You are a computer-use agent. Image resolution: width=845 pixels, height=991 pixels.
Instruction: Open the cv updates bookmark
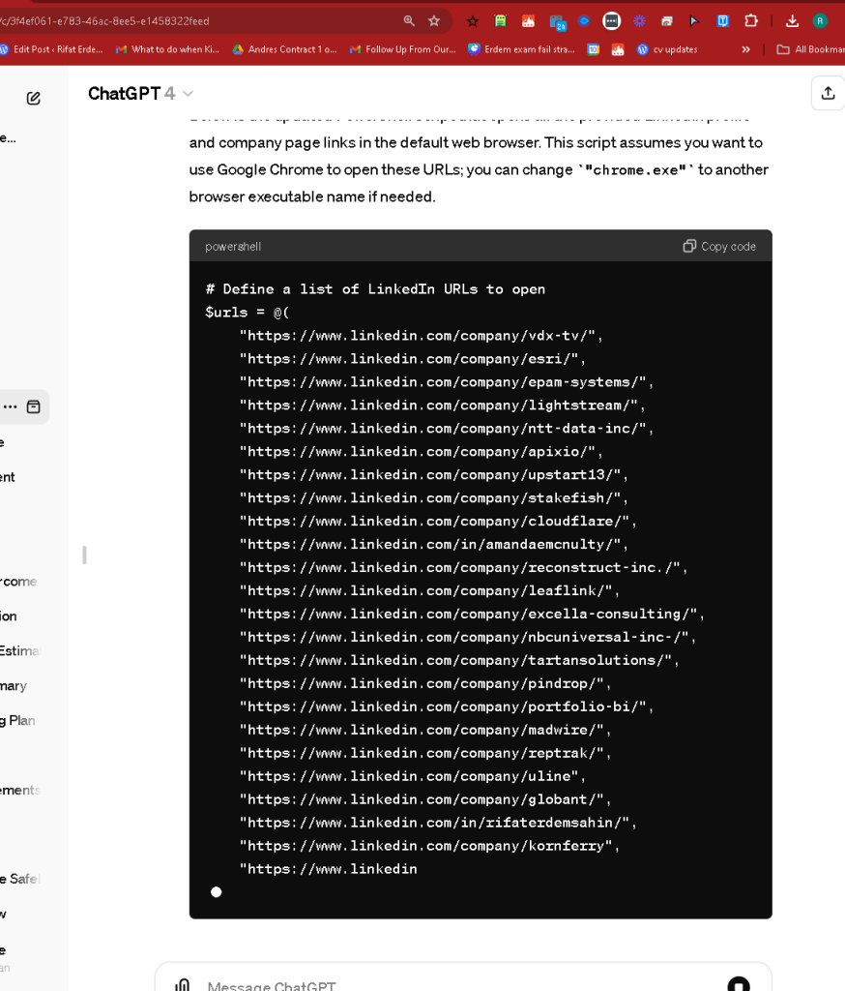pyautogui.click(x=667, y=49)
